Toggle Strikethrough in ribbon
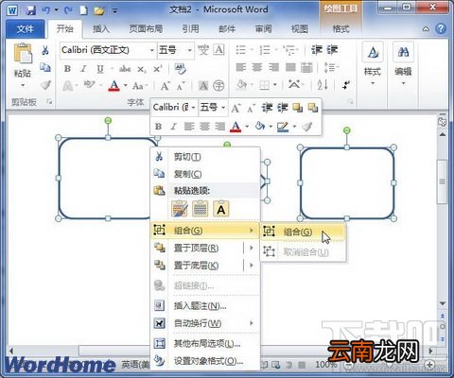454x378 pixels. pyautogui.click(x=125, y=69)
